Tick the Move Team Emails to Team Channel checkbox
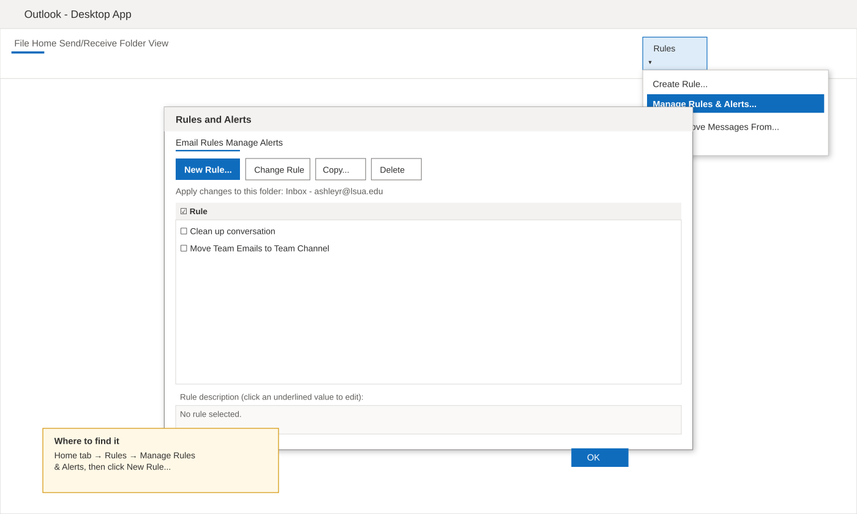 [x=184, y=248]
